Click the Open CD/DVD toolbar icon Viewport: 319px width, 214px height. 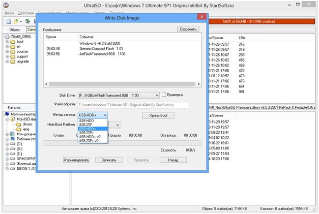click(27, 21)
